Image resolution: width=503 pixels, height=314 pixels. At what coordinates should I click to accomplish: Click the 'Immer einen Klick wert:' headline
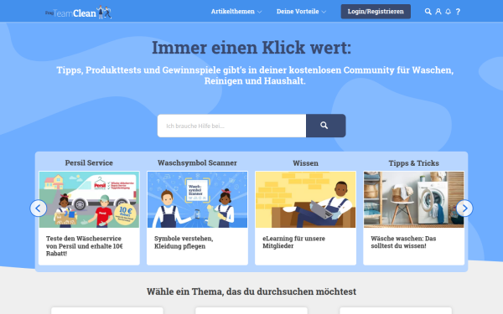pyautogui.click(x=251, y=48)
